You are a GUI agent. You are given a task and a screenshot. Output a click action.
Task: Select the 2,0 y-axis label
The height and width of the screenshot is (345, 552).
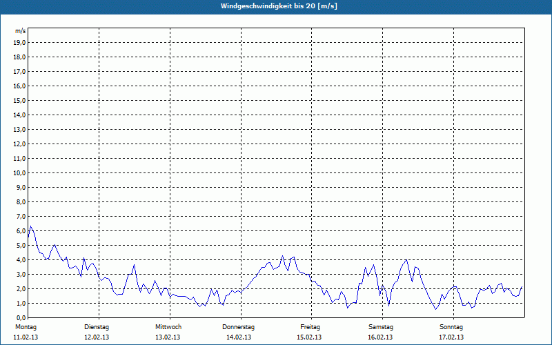coord(21,288)
